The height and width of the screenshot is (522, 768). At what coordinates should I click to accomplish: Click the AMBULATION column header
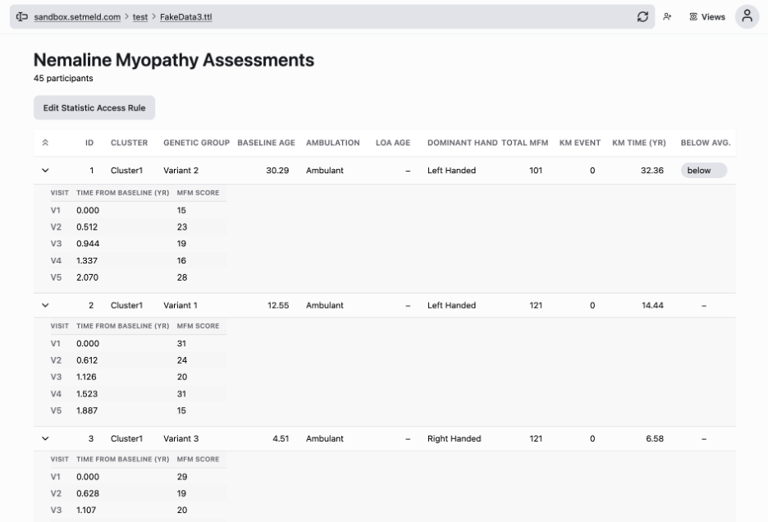point(332,143)
